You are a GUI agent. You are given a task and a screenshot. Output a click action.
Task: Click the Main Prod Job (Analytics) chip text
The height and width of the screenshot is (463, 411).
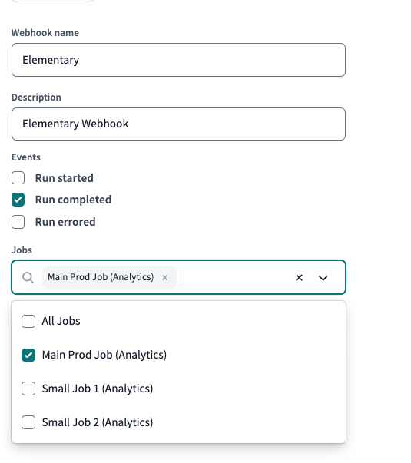(101, 277)
